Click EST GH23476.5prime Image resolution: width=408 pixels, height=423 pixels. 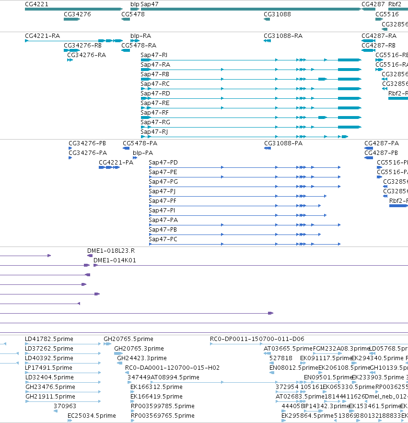50,387
